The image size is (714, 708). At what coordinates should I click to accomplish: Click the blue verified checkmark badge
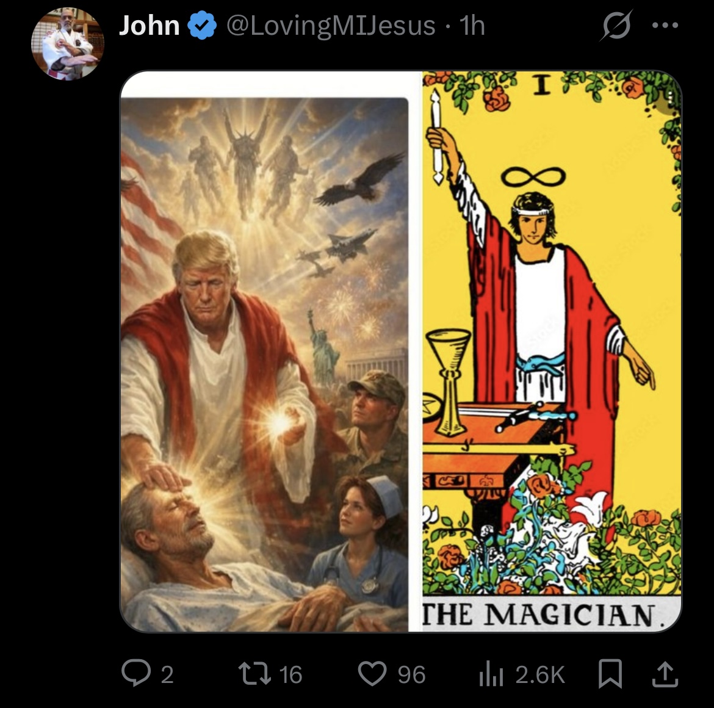tap(202, 26)
